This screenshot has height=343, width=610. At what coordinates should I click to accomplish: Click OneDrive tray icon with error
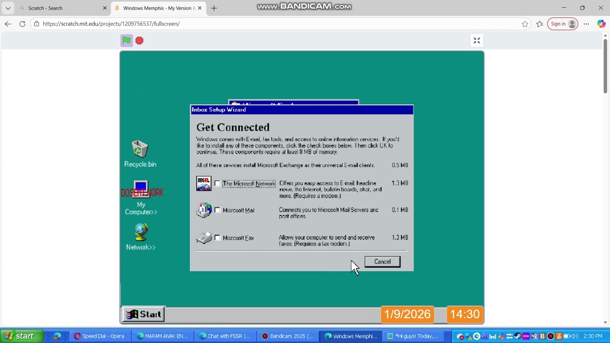(x=460, y=336)
